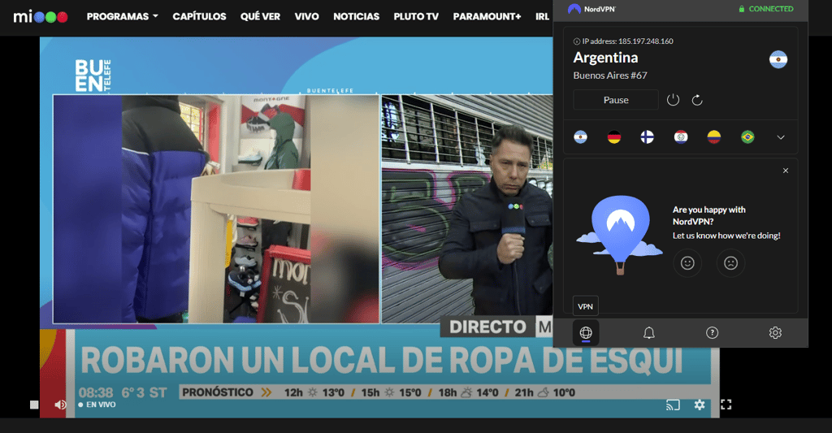832x433 pixels.
Task: Stop the live video playback
Action: (34, 405)
